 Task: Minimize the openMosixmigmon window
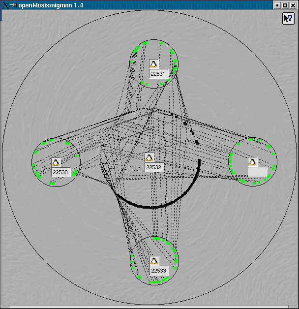point(278,4)
